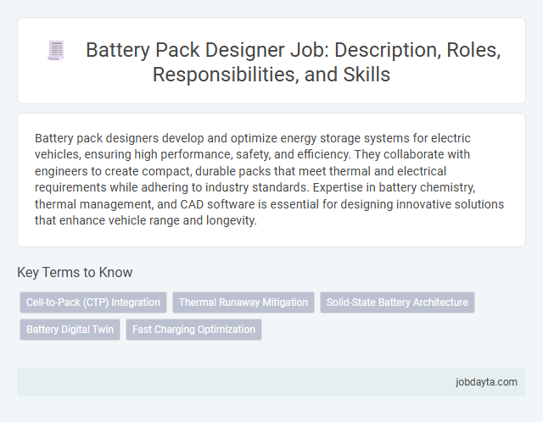Click the Battery Pack Designer Job title heading
The height and width of the screenshot is (422, 543).
click(293, 62)
